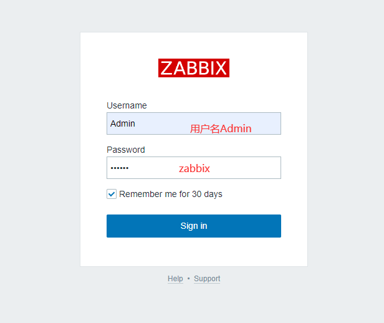Focus the Password input field
Image resolution: width=384 pixels, height=323 pixels.
[x=194, y=168]
